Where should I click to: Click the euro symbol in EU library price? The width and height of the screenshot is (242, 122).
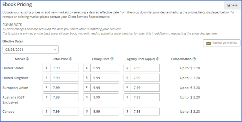click(x=87, y=88)
